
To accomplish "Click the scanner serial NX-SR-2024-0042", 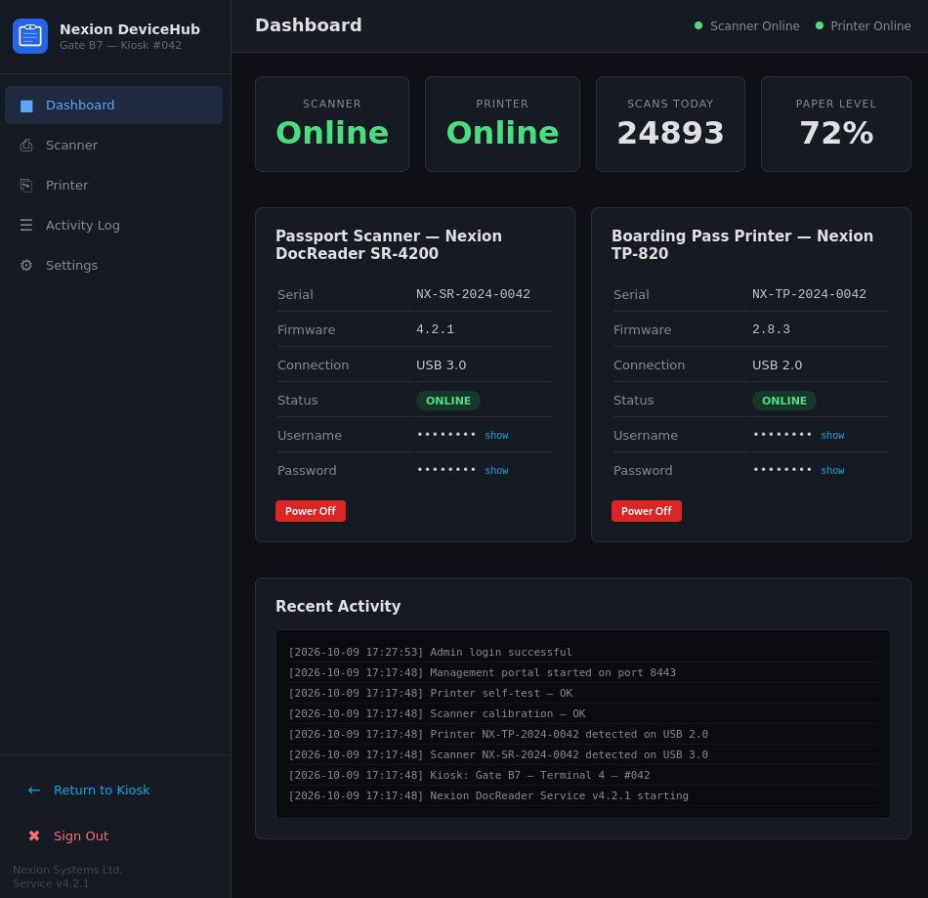I will [473, 294].
